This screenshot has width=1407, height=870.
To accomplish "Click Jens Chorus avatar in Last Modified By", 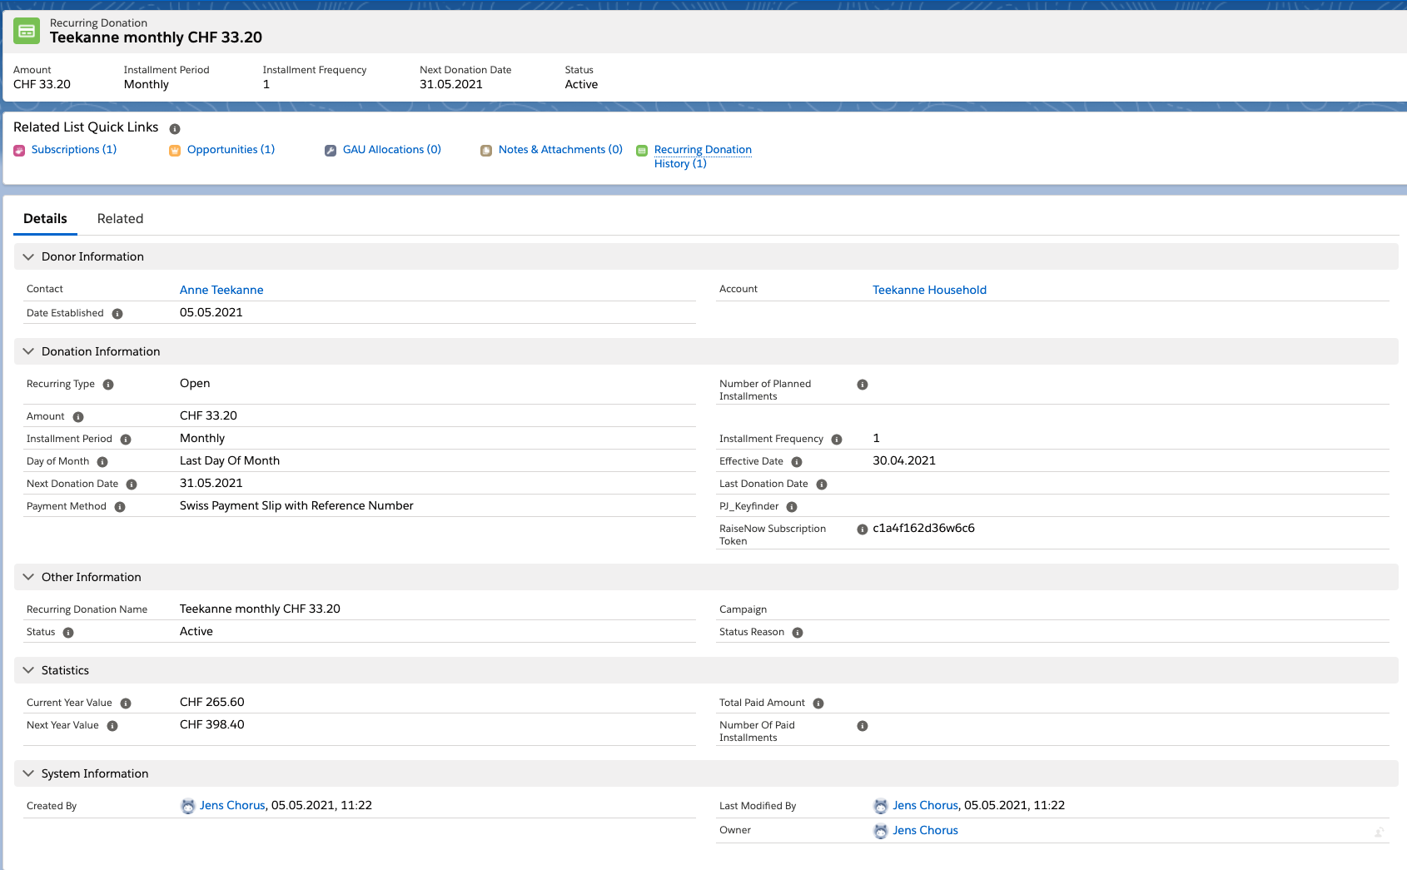I will [881, 806].
